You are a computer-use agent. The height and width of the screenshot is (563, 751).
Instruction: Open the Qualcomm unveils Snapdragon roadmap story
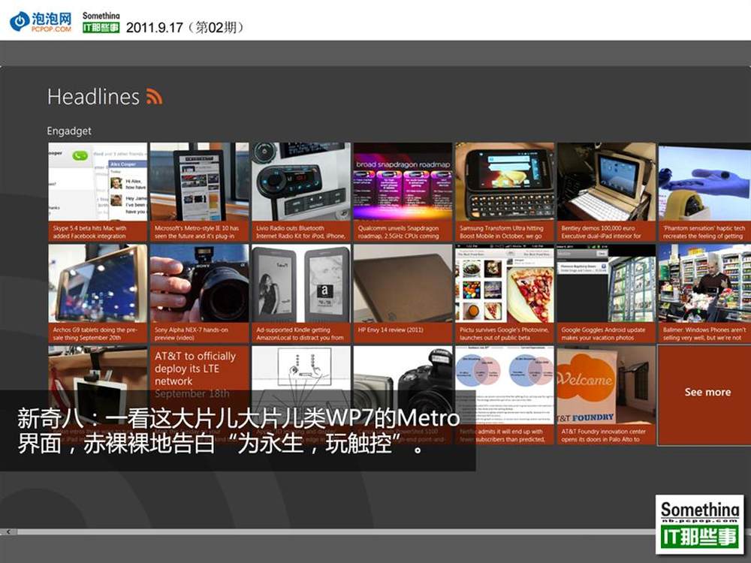point(403,192)
